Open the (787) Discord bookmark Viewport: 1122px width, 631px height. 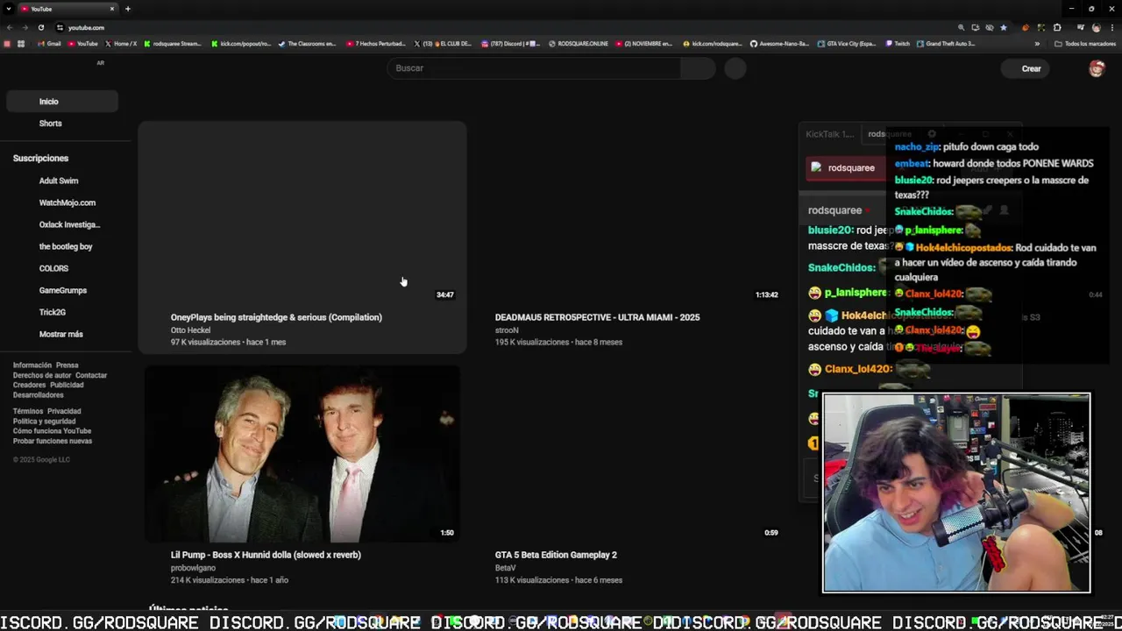click(x=511, y=44)
